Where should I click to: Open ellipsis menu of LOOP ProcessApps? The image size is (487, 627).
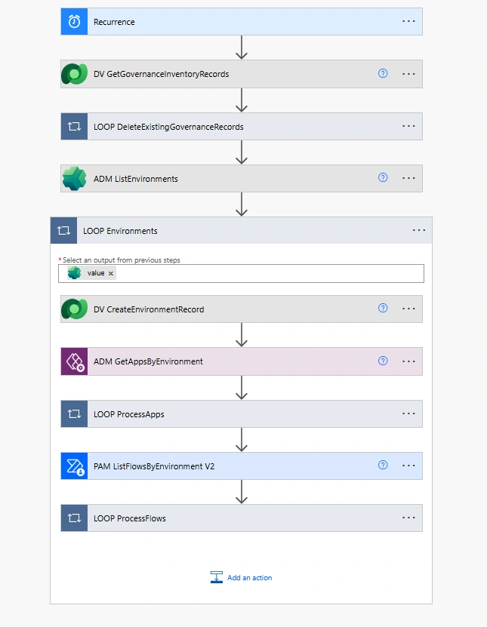408,413
